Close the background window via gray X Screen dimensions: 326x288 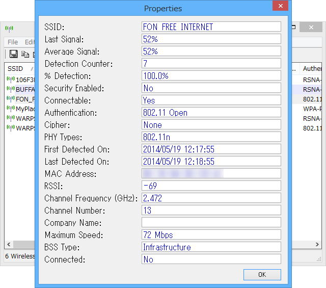[x=311, y=27]
